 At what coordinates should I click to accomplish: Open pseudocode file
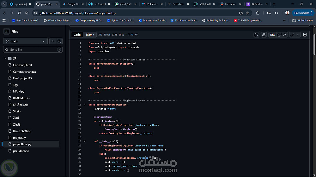[x=21, y=151]
